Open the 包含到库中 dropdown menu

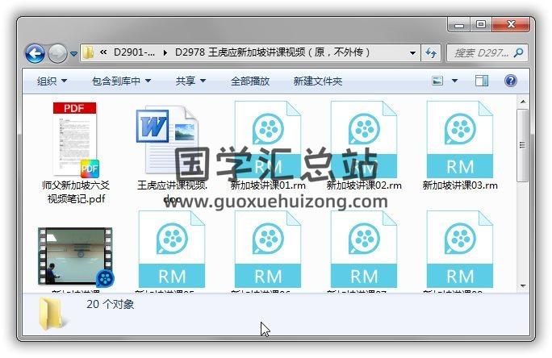[121, 81]
